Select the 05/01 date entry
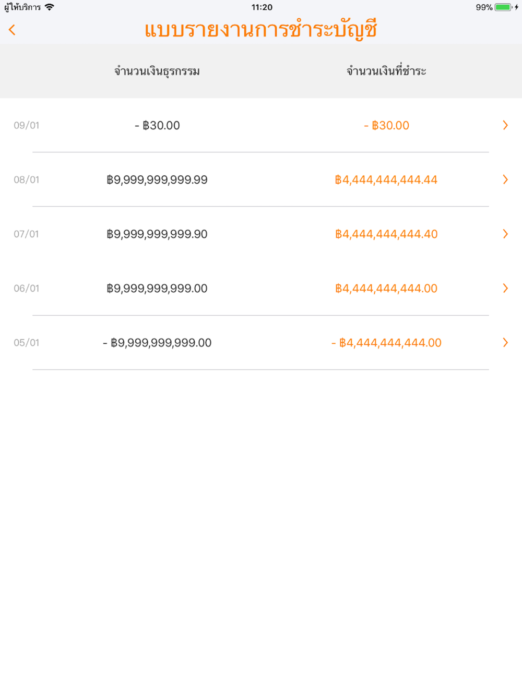Screen dimensions: 522x696 click(x=27, y=342)
